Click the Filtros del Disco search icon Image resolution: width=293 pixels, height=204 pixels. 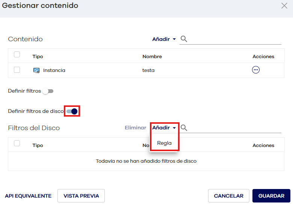[x=184, y=128]
